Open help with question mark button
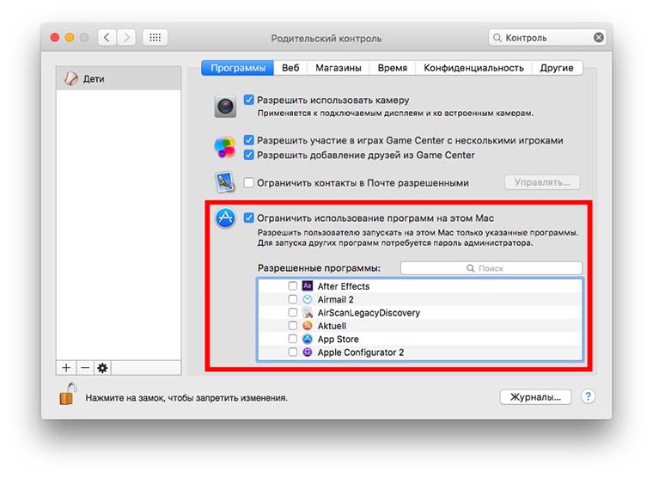This screenshot has height=478, width=653. tap(588, 396)
